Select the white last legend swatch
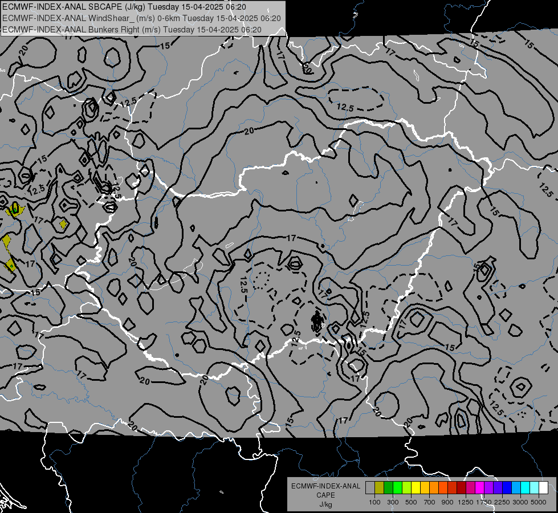This screenshot has width=558, height=513. (543, 488)
